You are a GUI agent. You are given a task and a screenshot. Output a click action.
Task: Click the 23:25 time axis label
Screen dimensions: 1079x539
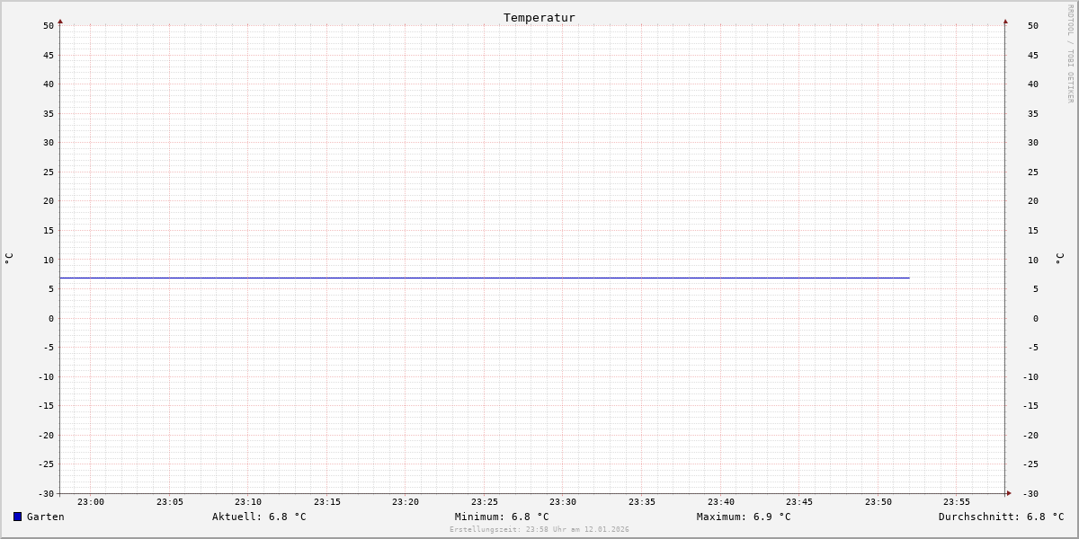point(485,502)
